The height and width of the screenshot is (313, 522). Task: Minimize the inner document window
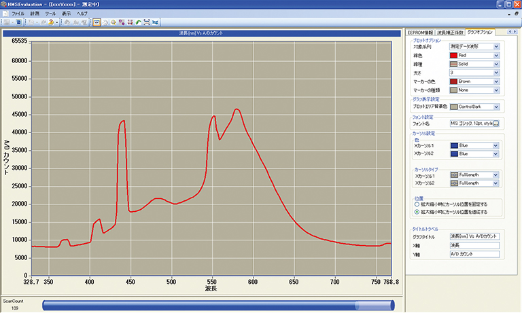click(509, 14)
